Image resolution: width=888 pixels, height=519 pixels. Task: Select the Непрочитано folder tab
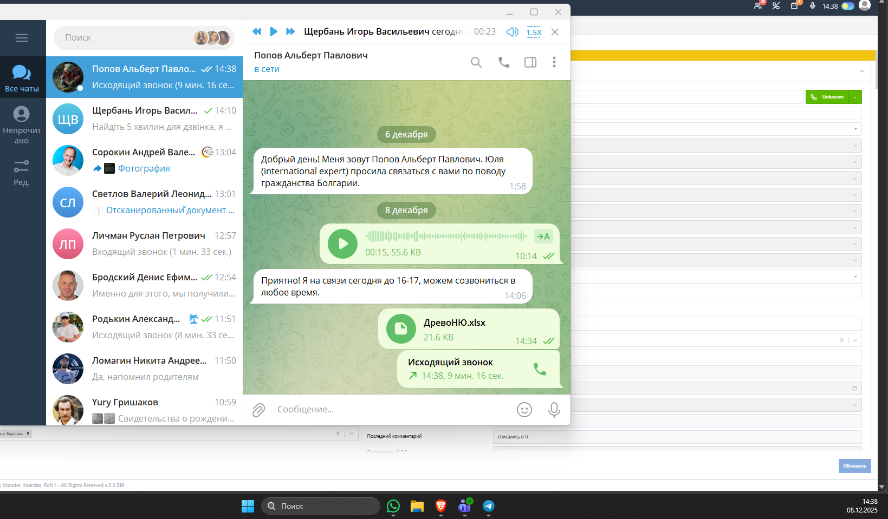click(22, 124)
